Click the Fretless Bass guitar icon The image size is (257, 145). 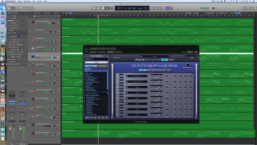pyautogui.click(x=33, y=40)
